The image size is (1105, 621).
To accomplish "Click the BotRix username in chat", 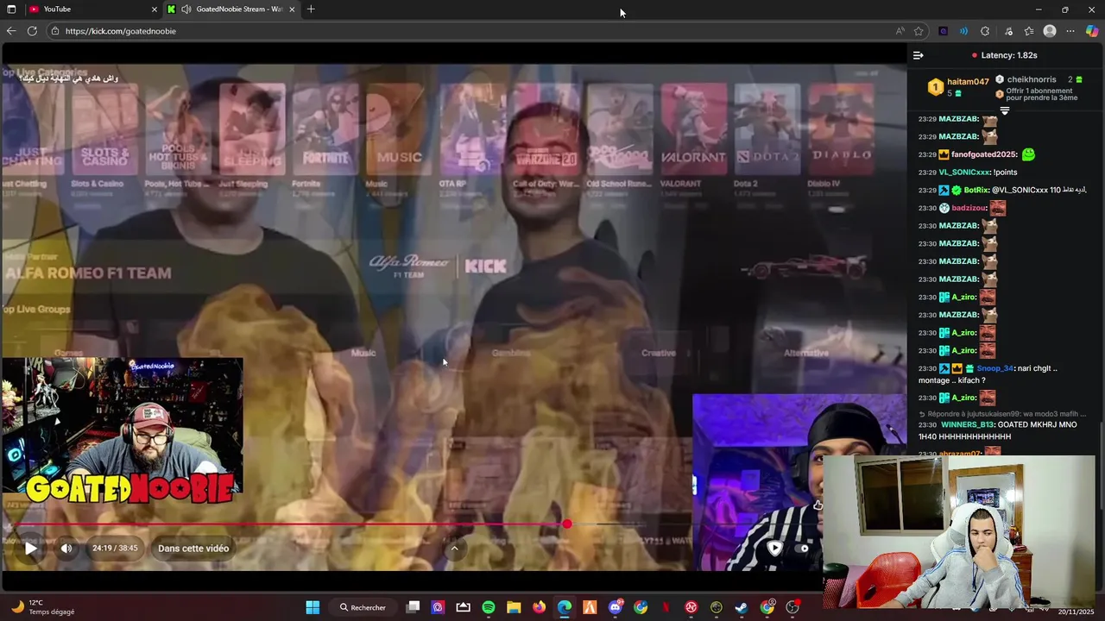I will pyautogui.click(x=976, y=190).
